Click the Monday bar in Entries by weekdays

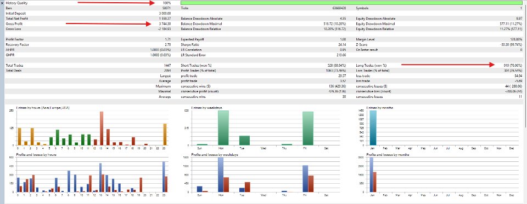pyautogui.click(x=223, y=128)
